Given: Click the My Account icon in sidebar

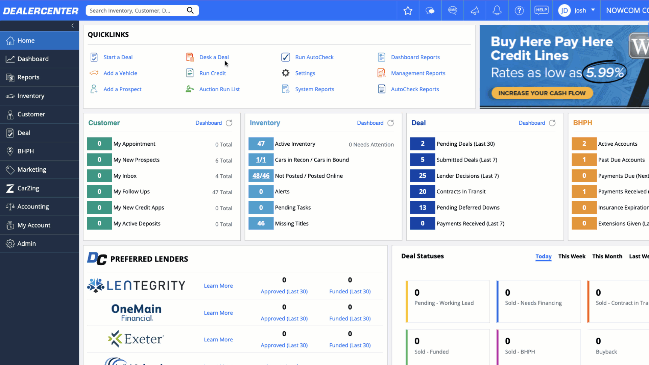Looking at the screenshot, I should (10, 225).
